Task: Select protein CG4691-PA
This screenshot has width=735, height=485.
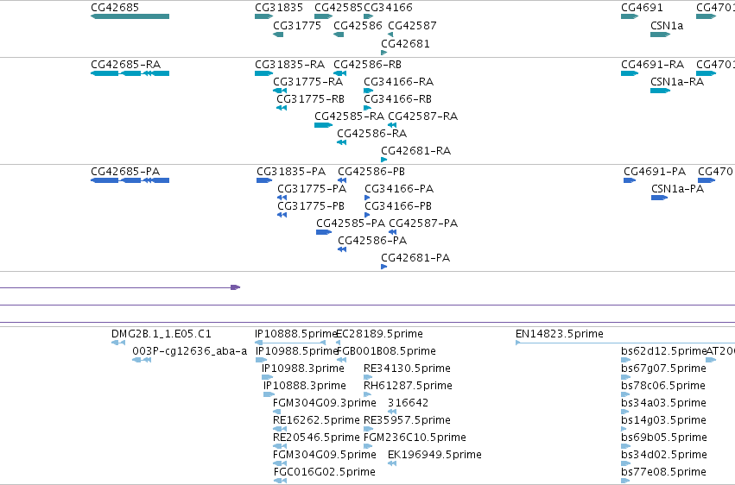Action: pos(630,180)
